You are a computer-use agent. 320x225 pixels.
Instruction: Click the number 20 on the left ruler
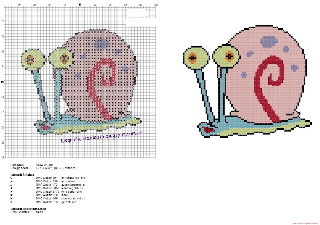click(2, 36)
